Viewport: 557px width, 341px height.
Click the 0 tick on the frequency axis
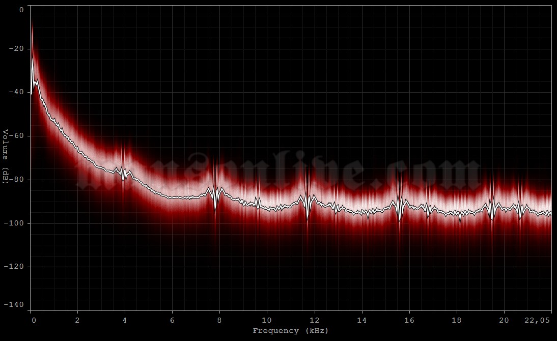coord(34,321)
